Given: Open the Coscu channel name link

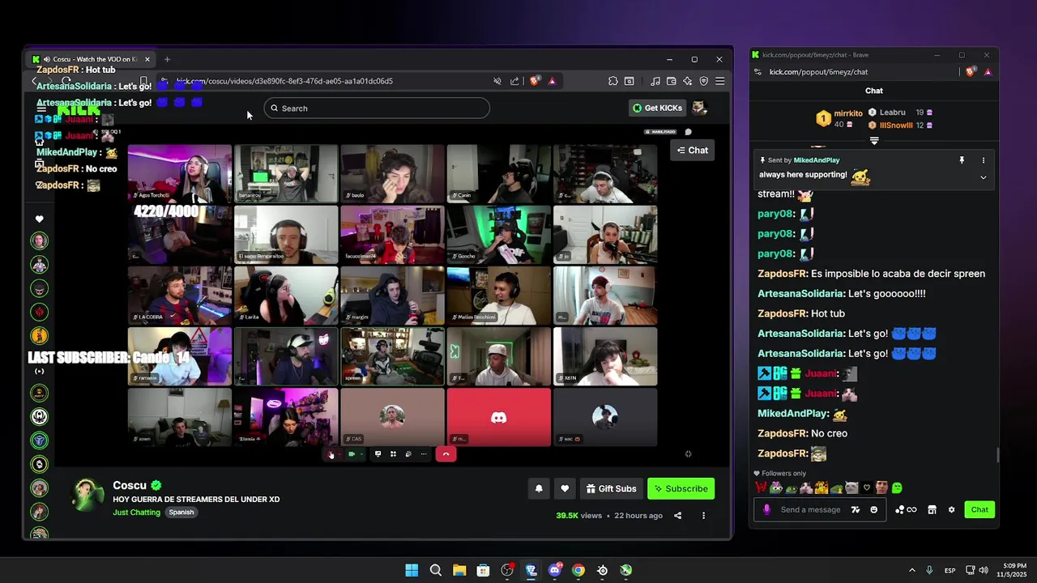Looking at the screenshot, I should tap(130, 486).
